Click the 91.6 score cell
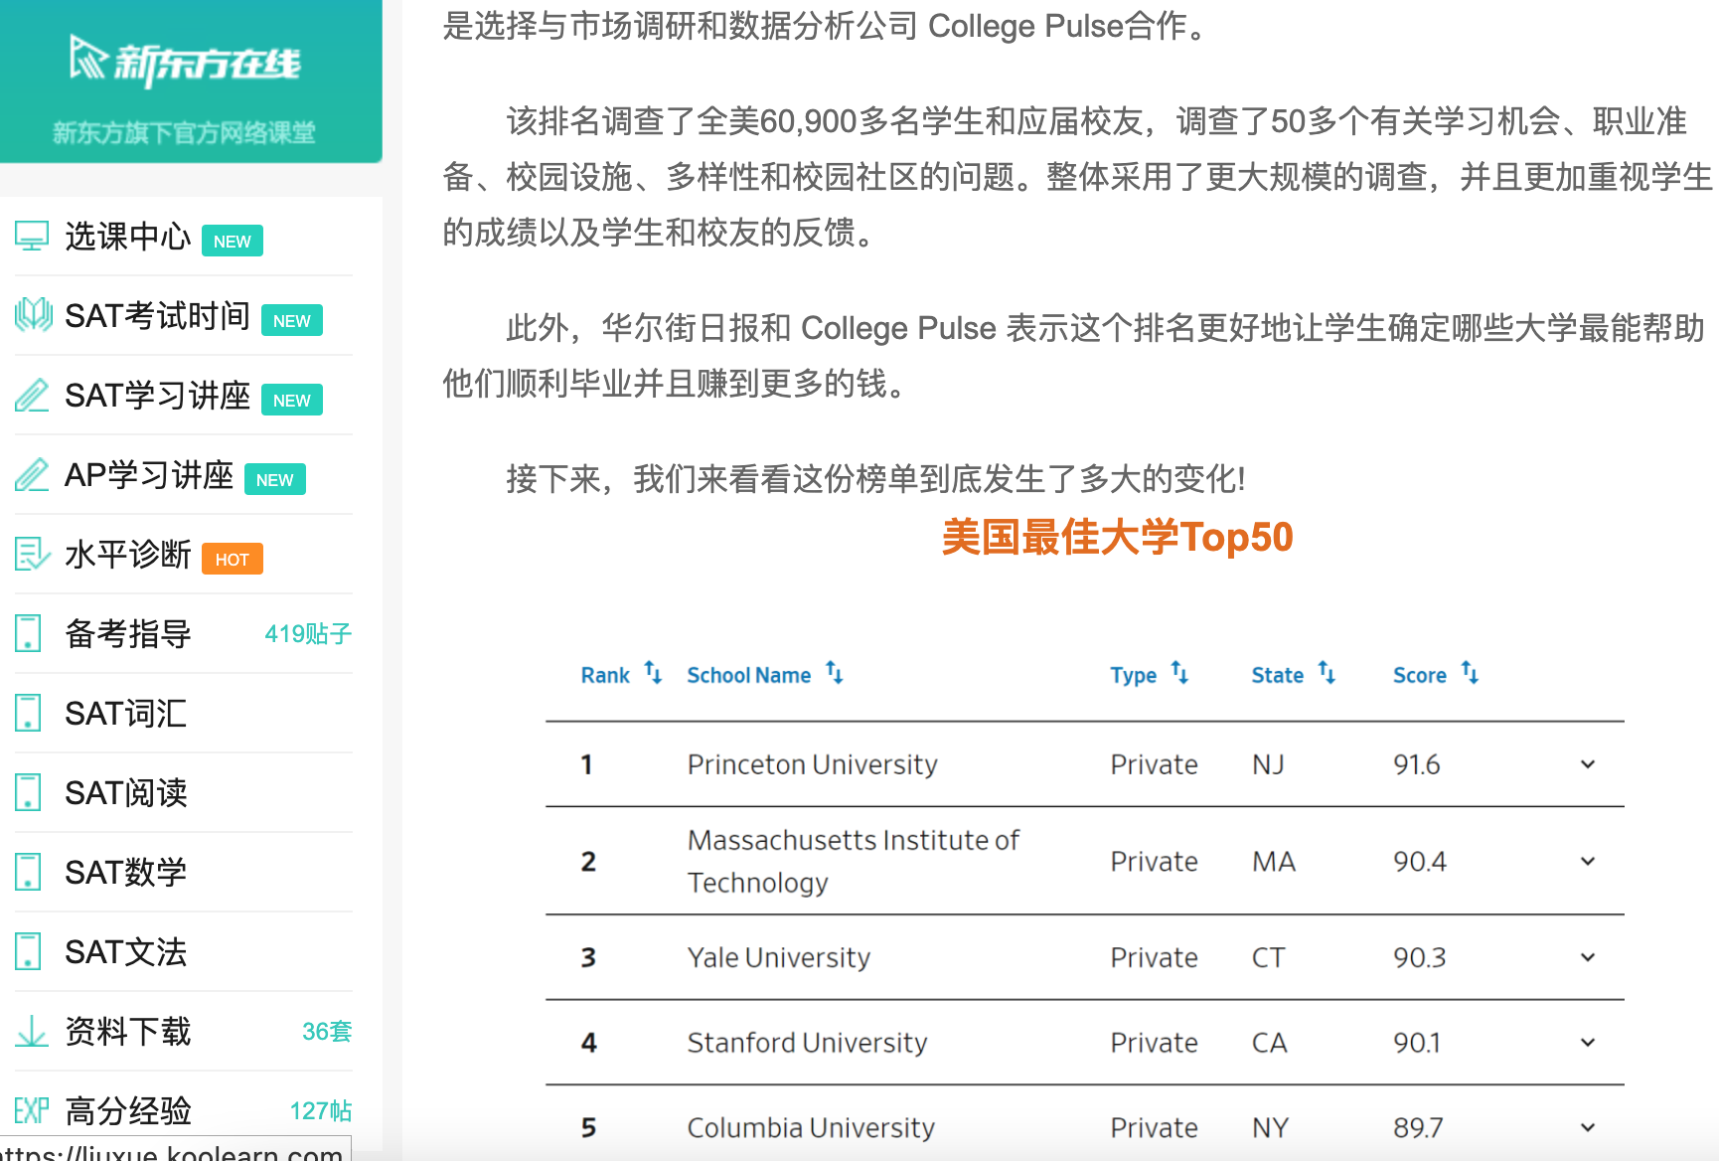Image resolution: width=1719 pixels, height=1161 pixels. pos(1417,764)
